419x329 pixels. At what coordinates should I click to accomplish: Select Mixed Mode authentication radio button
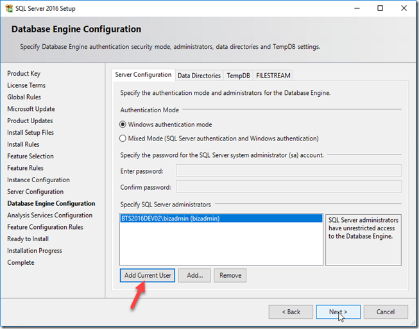point(123,139)
